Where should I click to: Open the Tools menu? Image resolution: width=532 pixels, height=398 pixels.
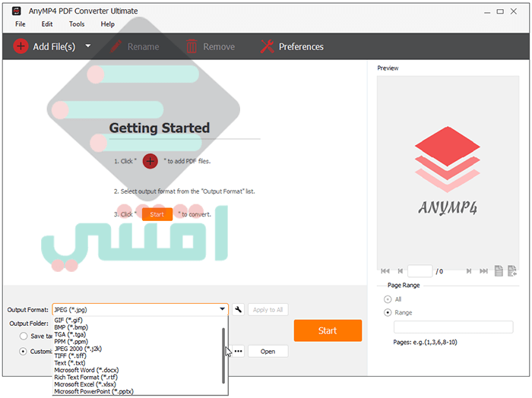[77, 24]
